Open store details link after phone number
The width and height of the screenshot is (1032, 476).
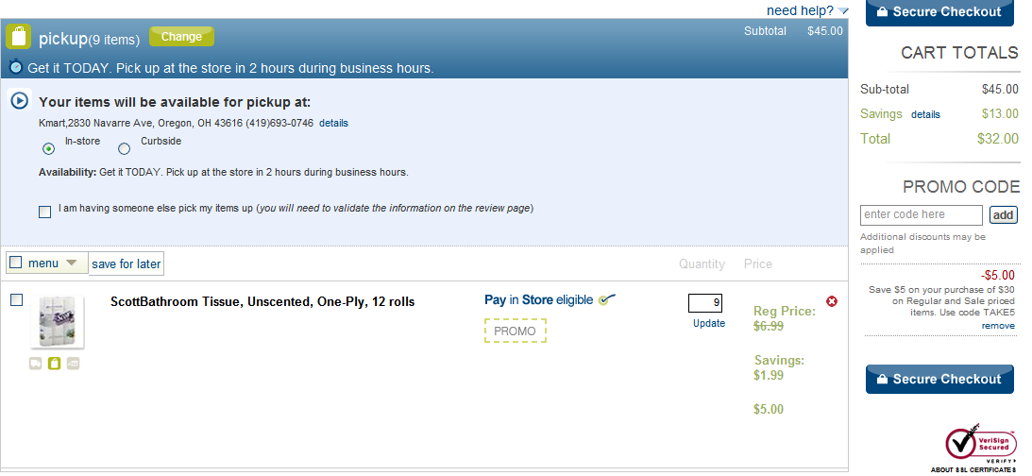(x=333, y=123)
